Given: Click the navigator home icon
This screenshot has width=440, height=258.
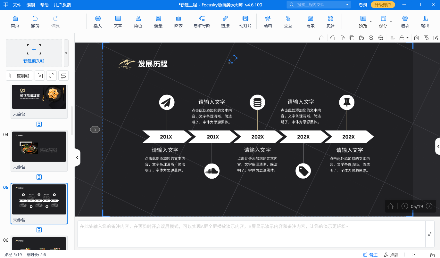Looking at the screenshot, I should (390, 206).
